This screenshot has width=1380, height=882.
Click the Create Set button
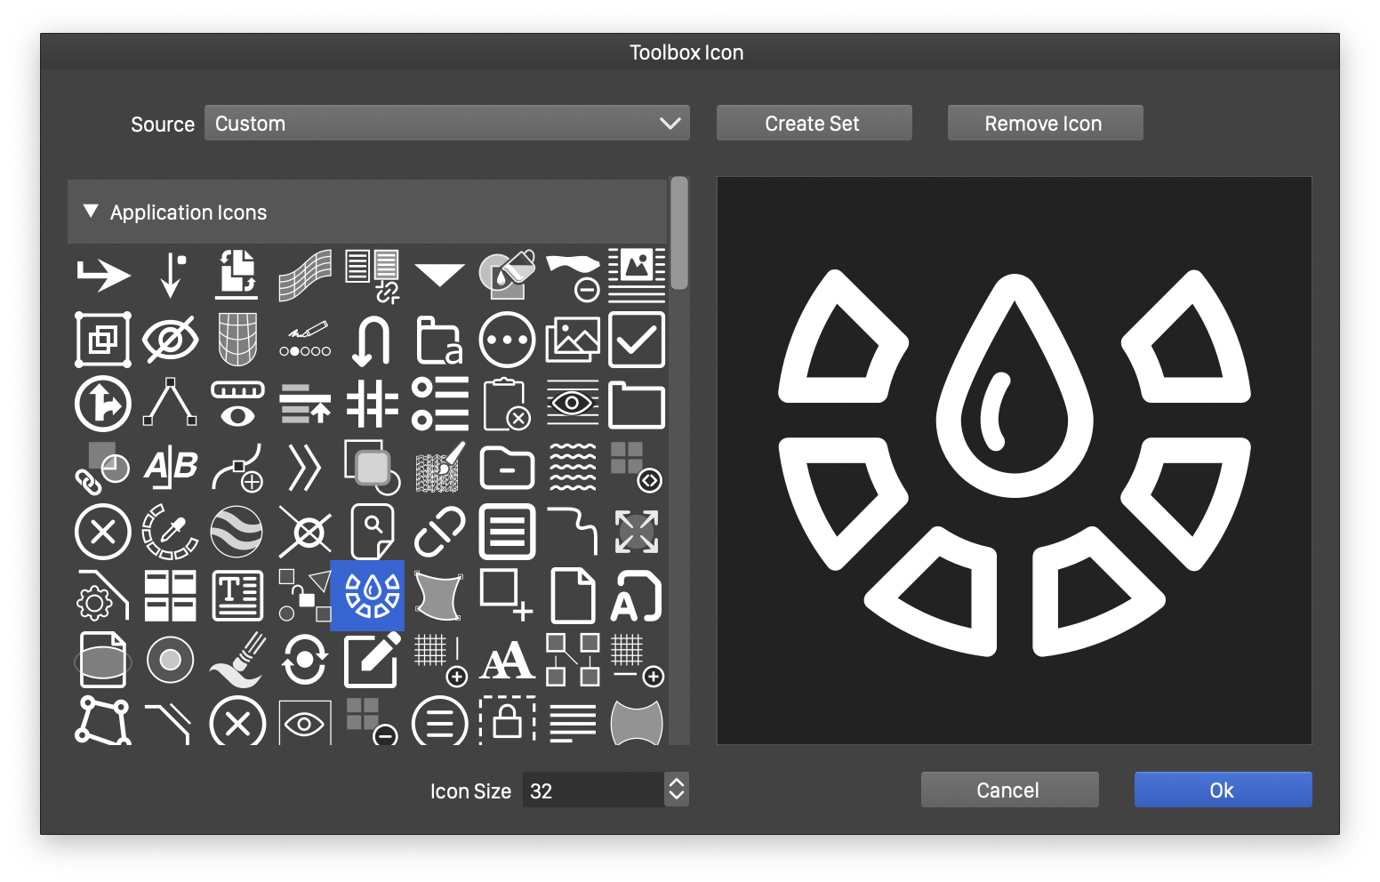click(x=814, y=124)
